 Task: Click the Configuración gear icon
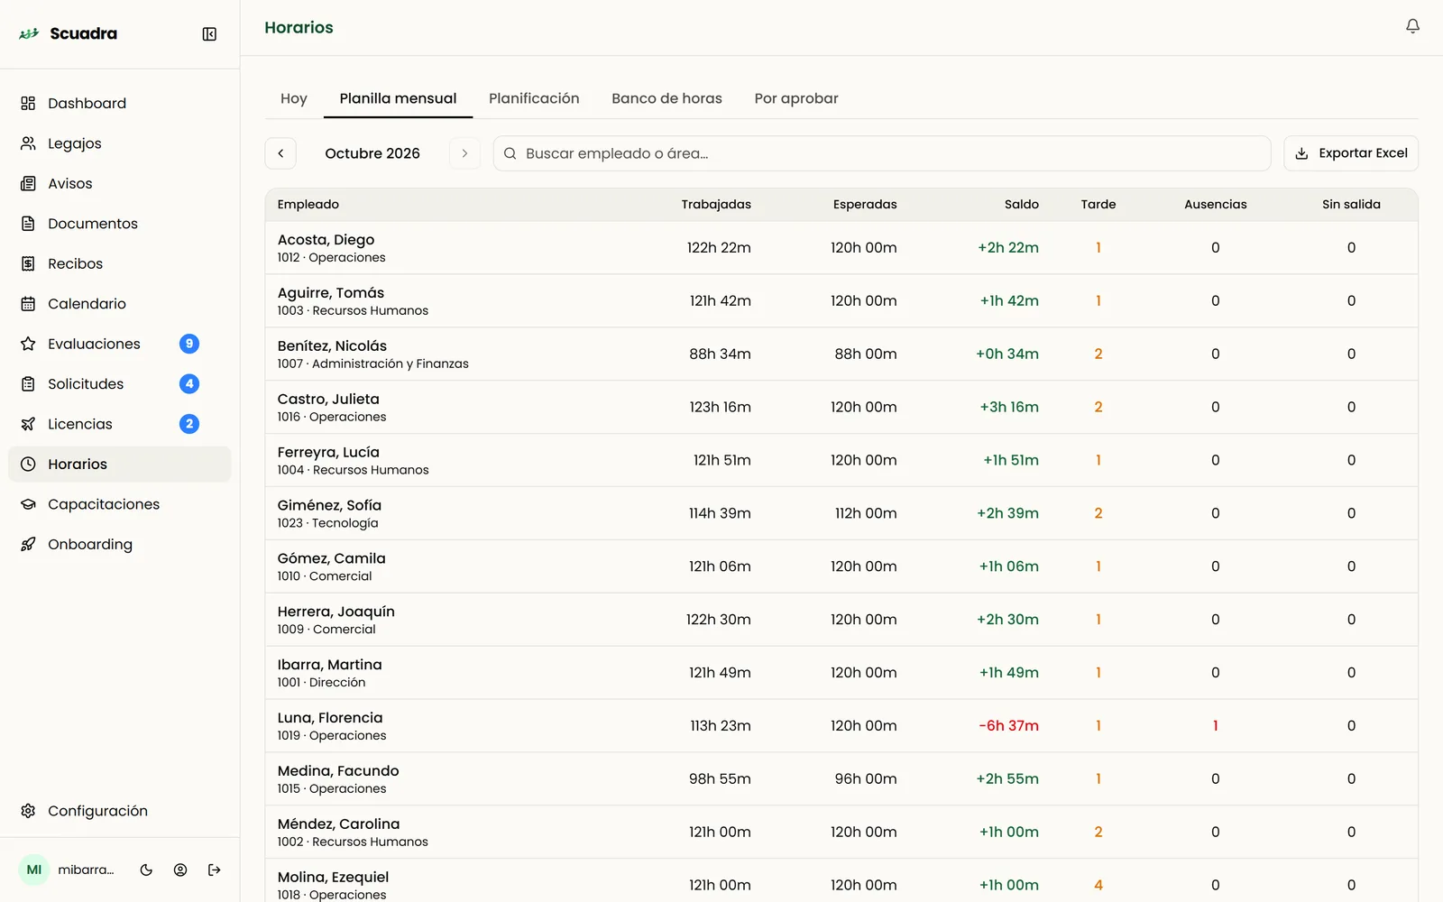28,811
